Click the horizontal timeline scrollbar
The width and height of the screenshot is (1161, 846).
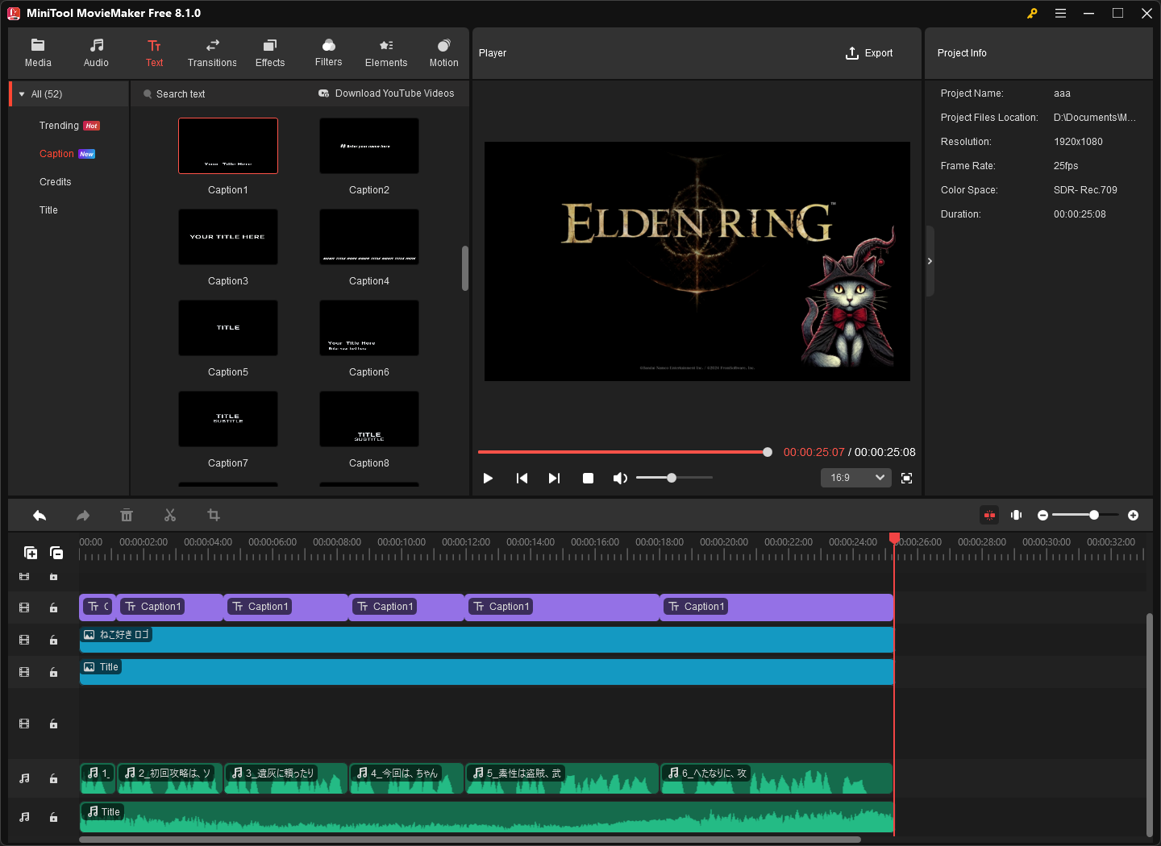(470, 840)
